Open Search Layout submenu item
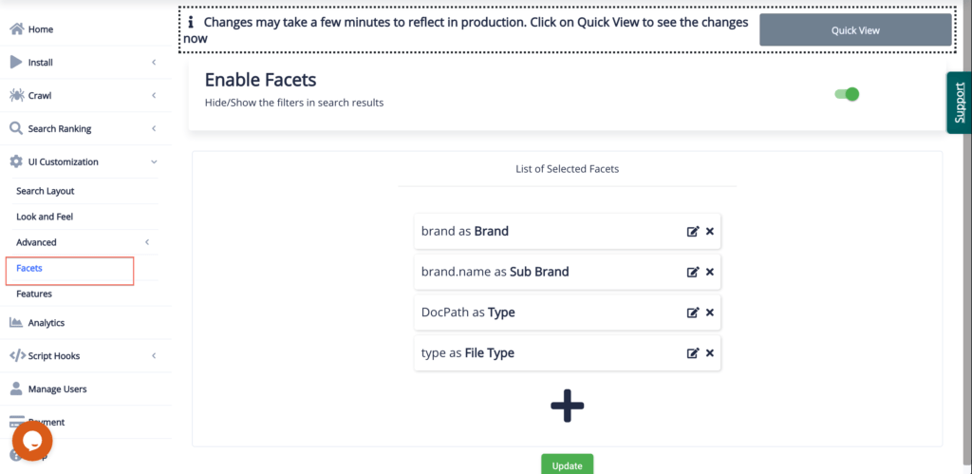 (46, 191)
